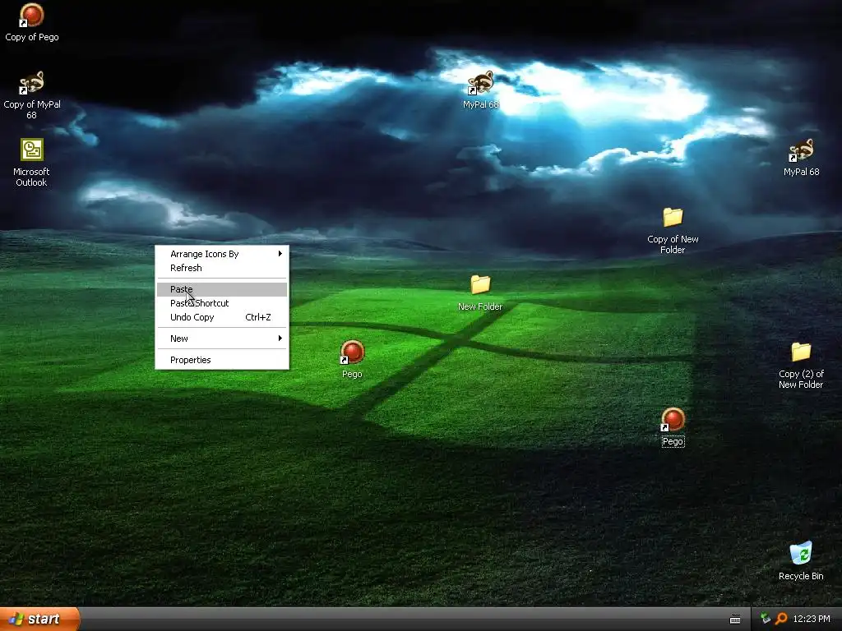Click the orange magnifier tray icon
842x631 pixels.
(781, 619)
